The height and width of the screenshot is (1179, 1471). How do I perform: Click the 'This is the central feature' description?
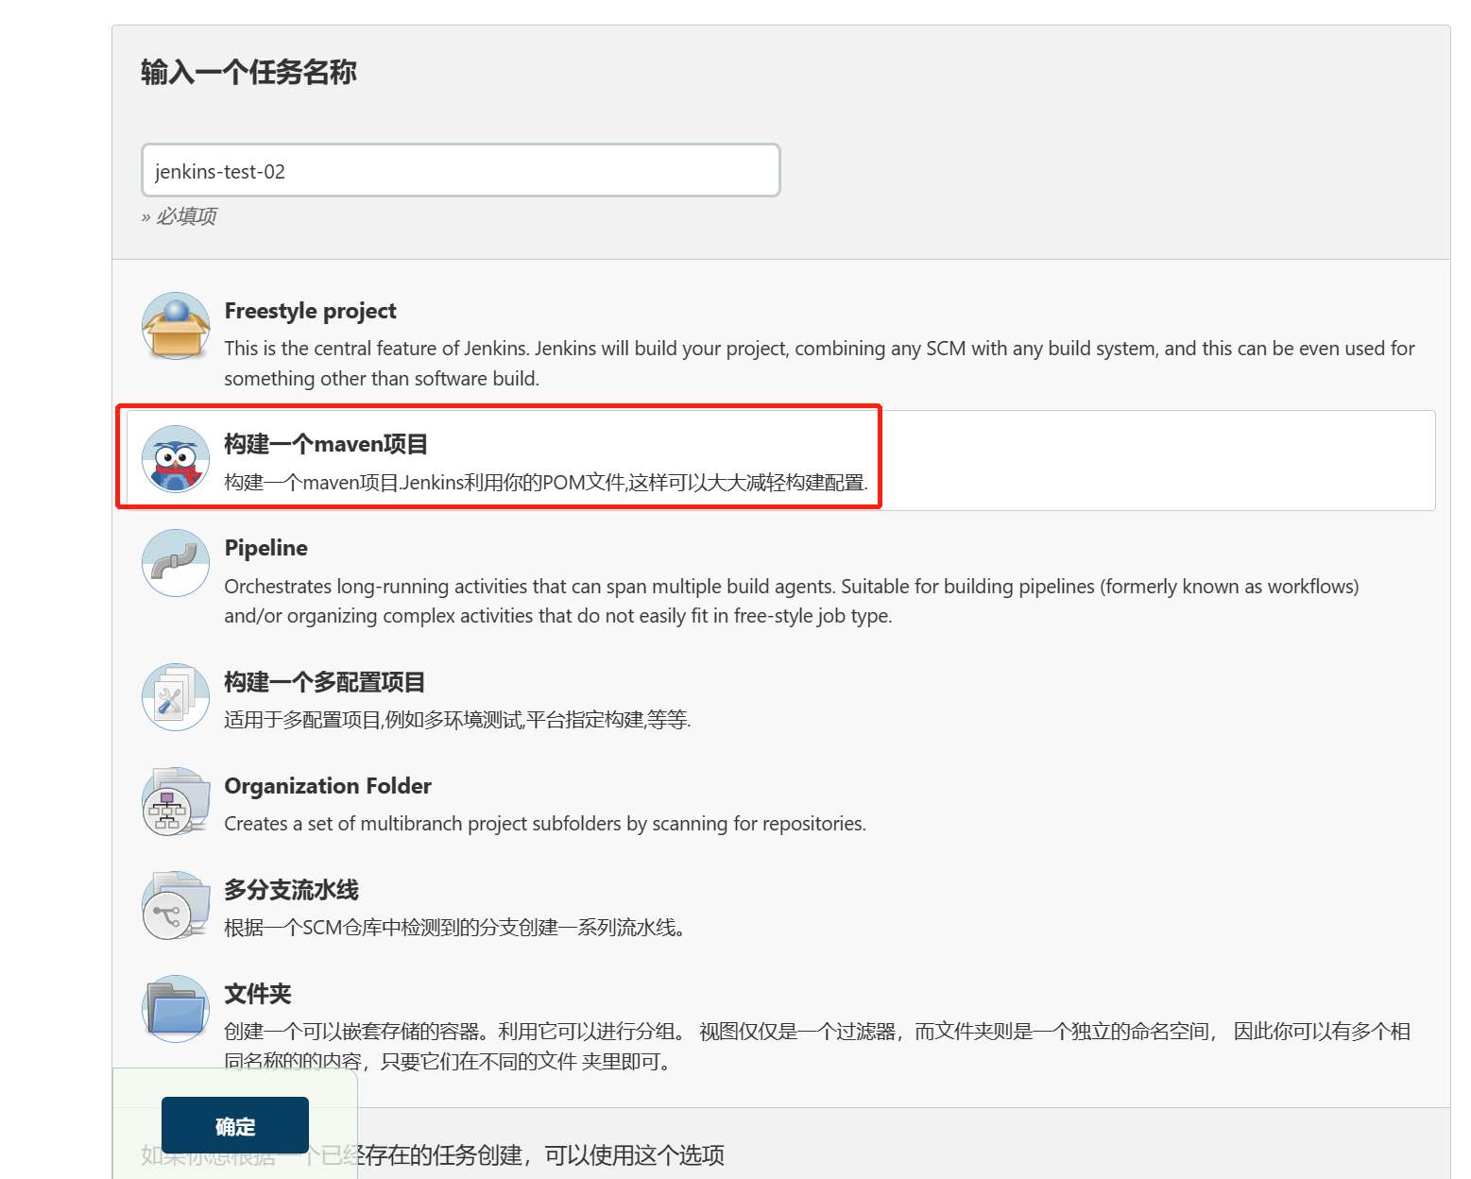click(x=819, y=364)
